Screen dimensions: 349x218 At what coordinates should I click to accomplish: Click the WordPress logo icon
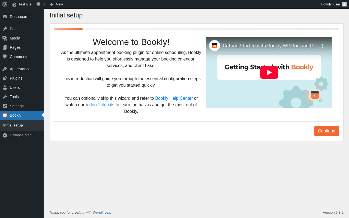pyautogui.click(x=5, y=4)
